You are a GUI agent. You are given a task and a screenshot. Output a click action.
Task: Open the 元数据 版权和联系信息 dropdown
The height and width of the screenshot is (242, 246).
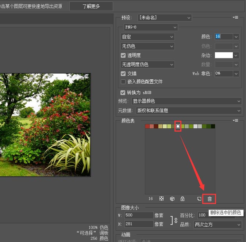pos(189,110)
